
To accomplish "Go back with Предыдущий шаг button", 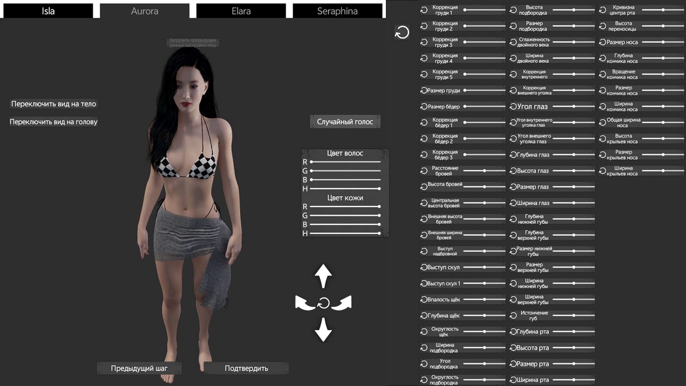I will pos(139,368).
